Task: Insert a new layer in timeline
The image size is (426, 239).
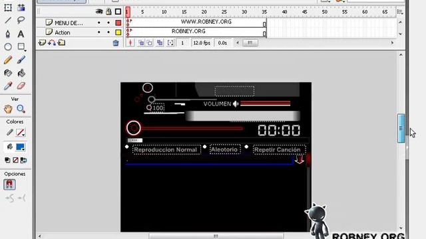Action: pos(42,42)
